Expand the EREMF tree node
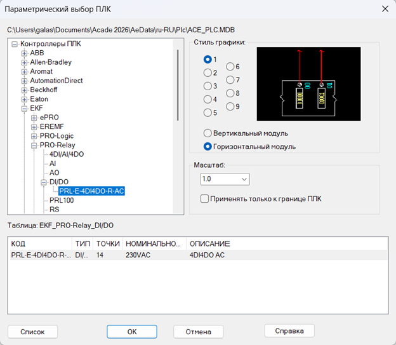The width and height of the screenshot is (396, 345). click(x=34, y=127)
